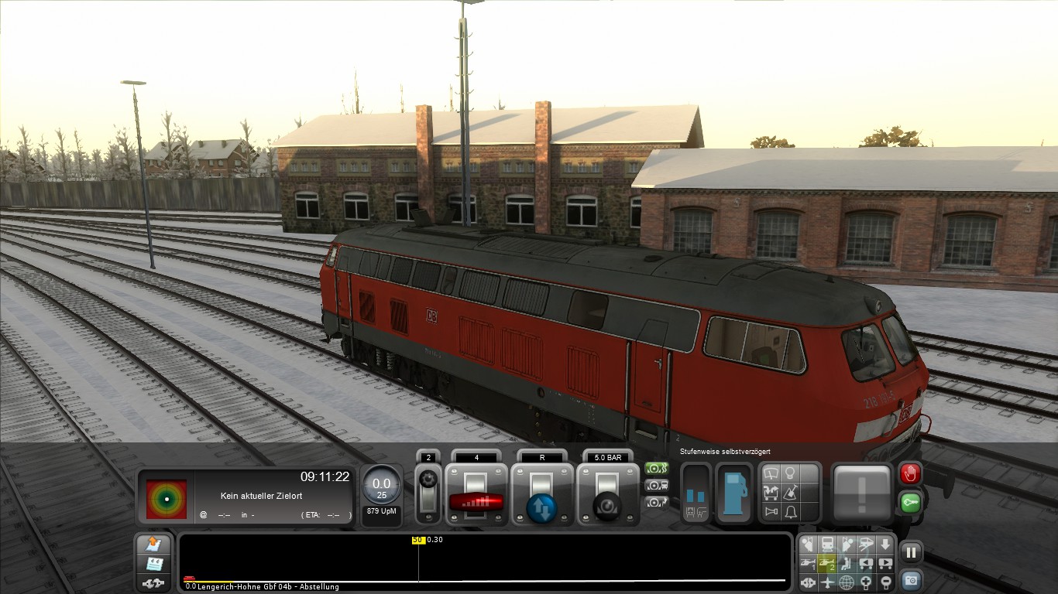Select the passenger seat view
Image resolution: width=1058 pixels, height=594 pixels.
pyautogui.click(x=847, y=563)
